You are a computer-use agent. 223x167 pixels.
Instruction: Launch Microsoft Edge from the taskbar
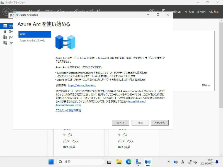click(x=129, y=161)
